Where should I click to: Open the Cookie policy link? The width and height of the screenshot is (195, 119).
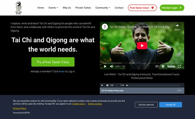pos(79,104)
